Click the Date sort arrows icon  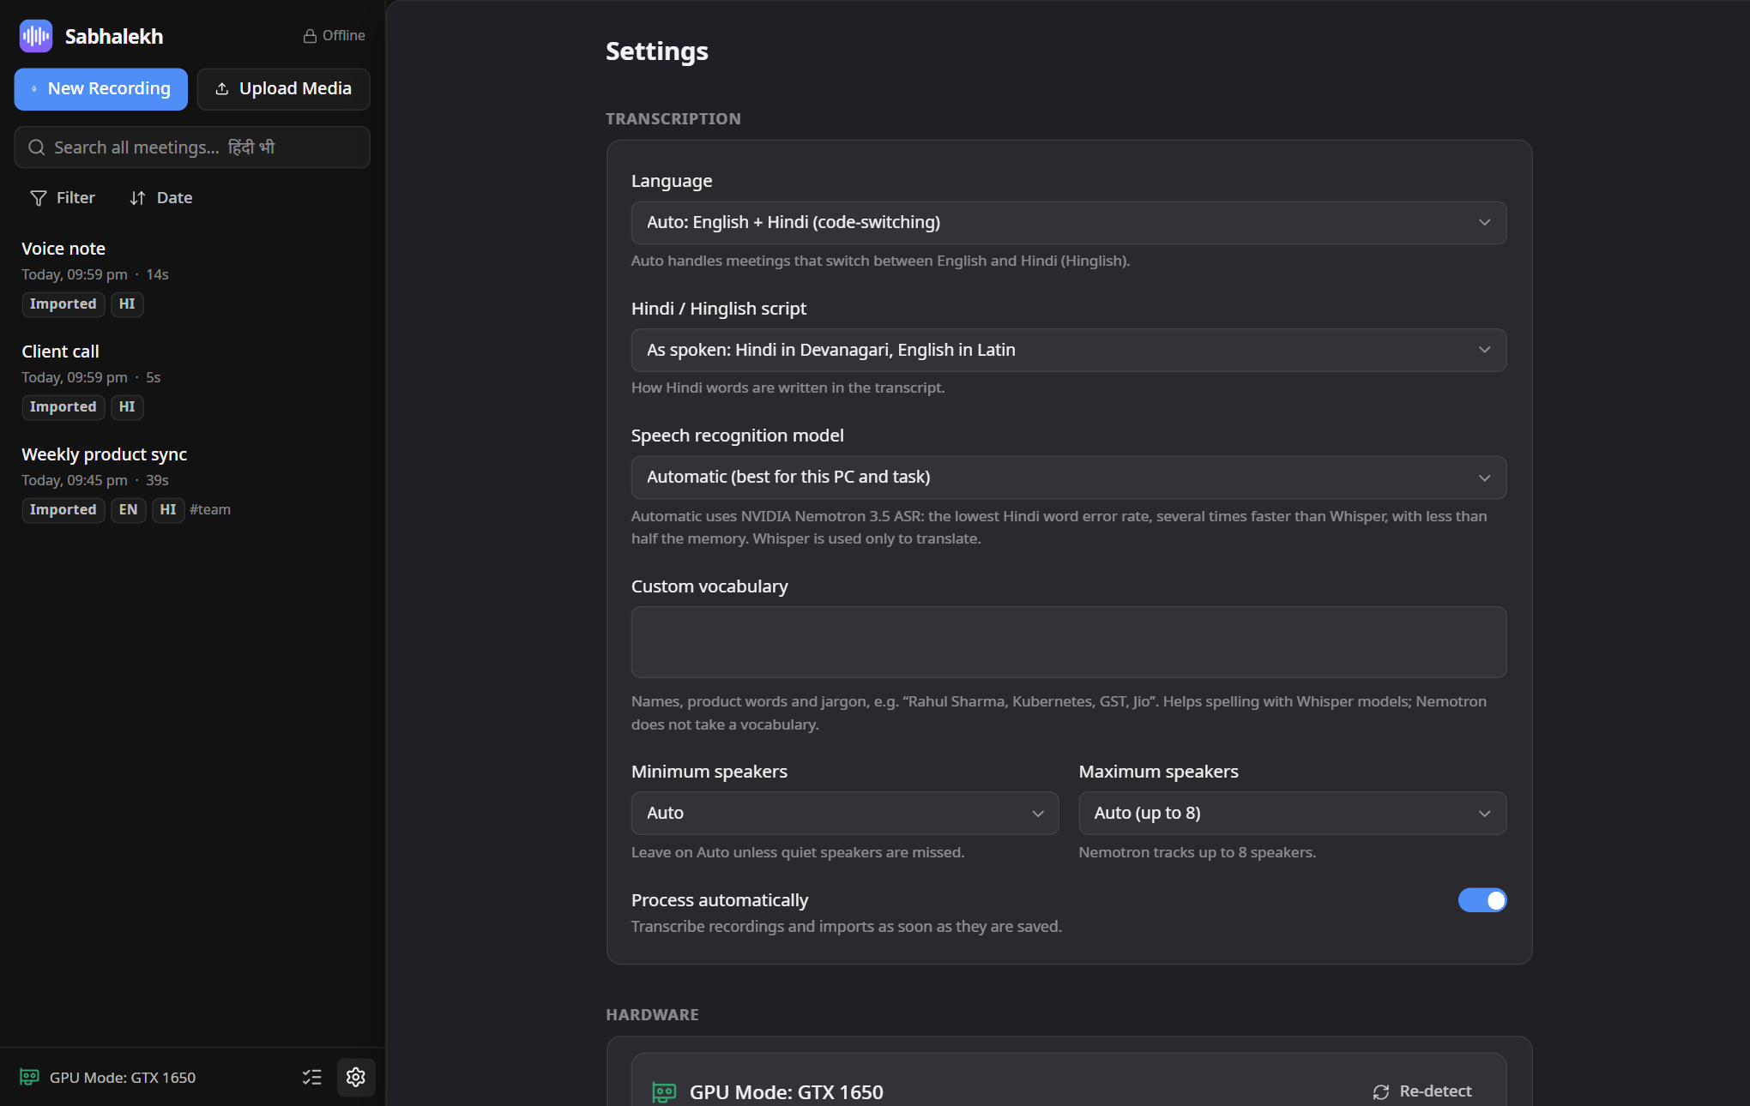[137, 198]
